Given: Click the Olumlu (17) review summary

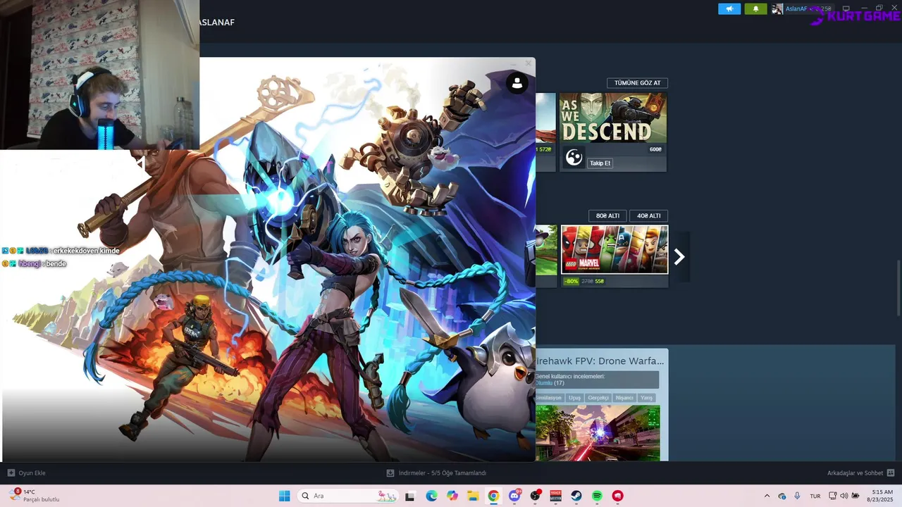Looking at the screenshot, I should [550, 383].
